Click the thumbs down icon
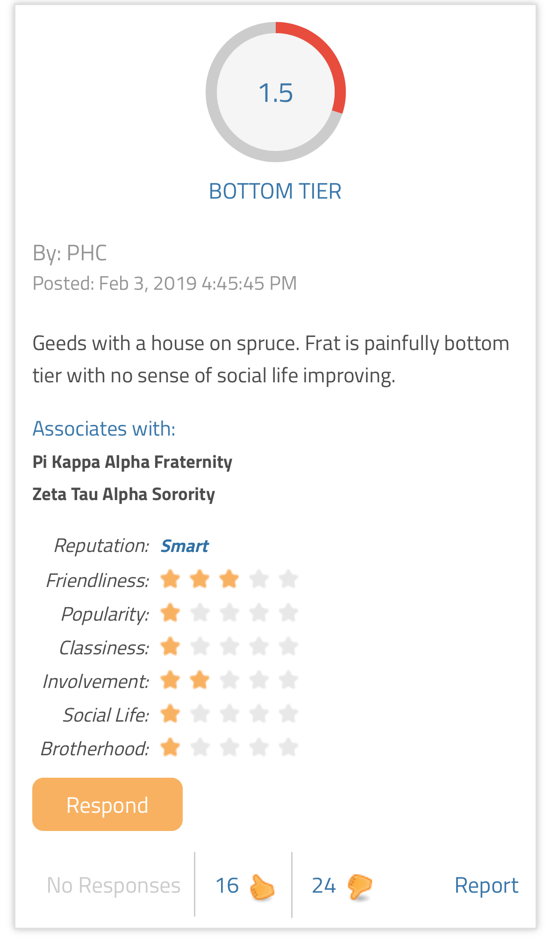The height and width of the screenshot is (938, 551). [359, 887]
